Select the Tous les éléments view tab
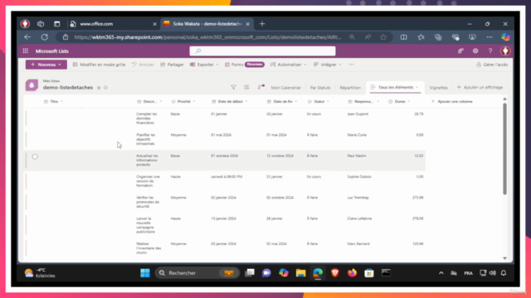The height and width of the screenshot is (298, 531). 394,87
